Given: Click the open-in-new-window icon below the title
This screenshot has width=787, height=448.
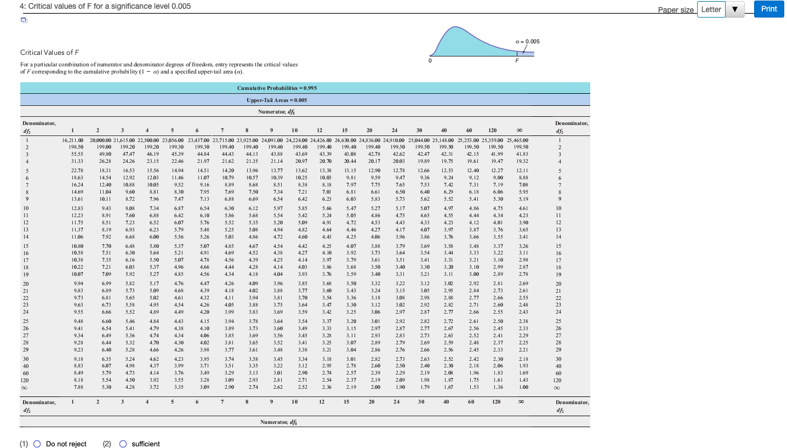Looking at the screenshot, I should pyautogui.click(x=22, y=19).
